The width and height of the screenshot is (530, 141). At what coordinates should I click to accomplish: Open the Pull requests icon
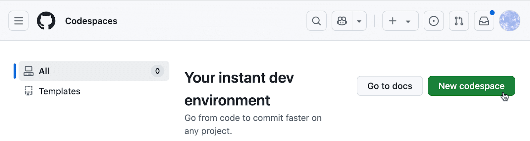[x=459, y=21]
